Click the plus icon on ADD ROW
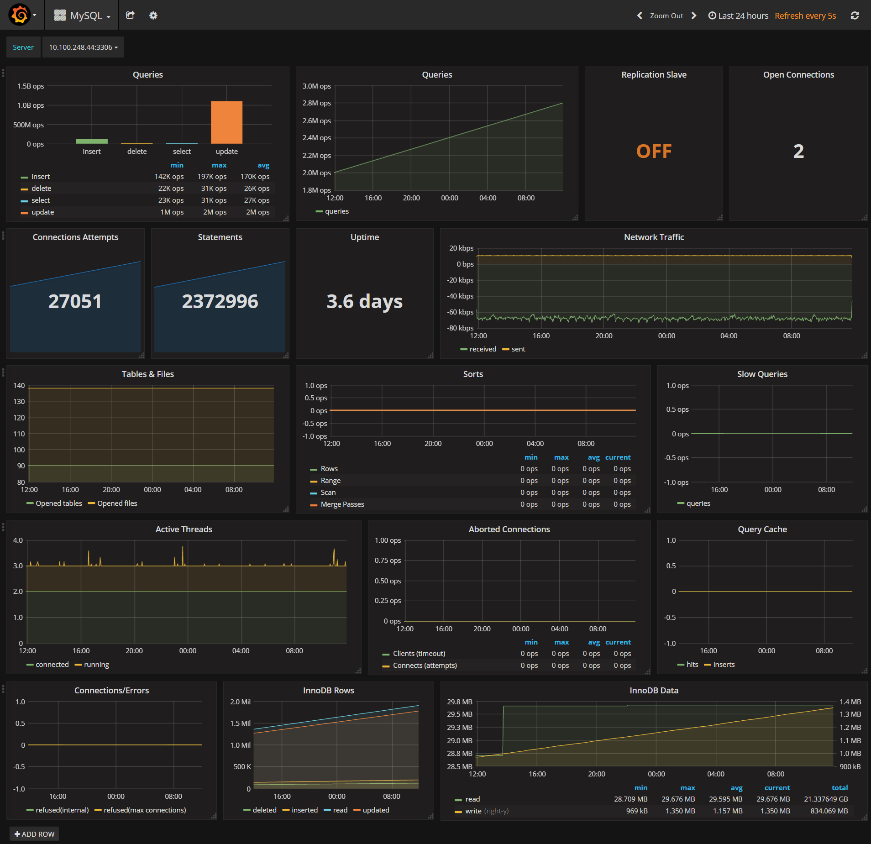 (18, 834)
